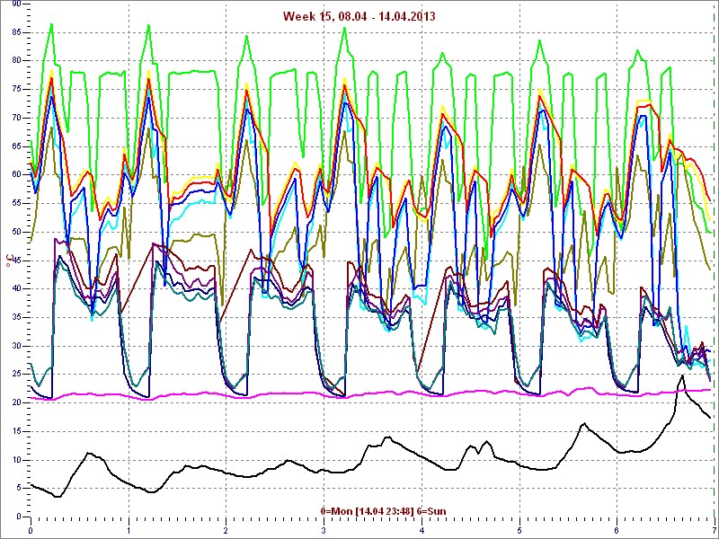Click the y-axis tick label 35
The image size is (719, 539).
click(x=16, y=317)
